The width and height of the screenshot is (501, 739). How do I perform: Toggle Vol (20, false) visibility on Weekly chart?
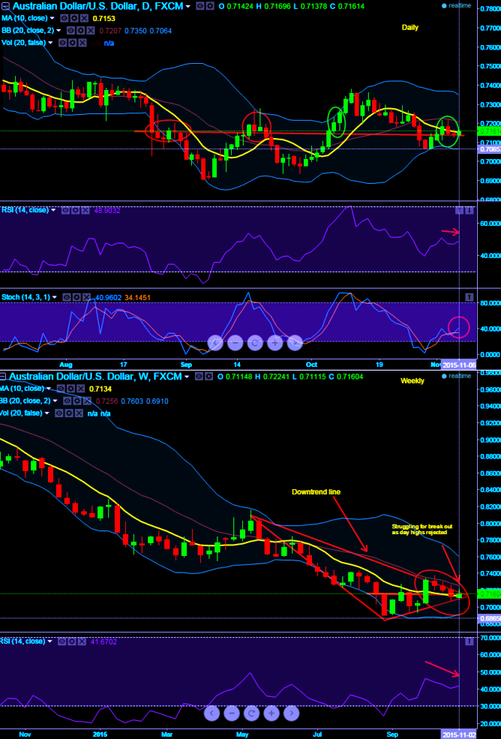59,413
